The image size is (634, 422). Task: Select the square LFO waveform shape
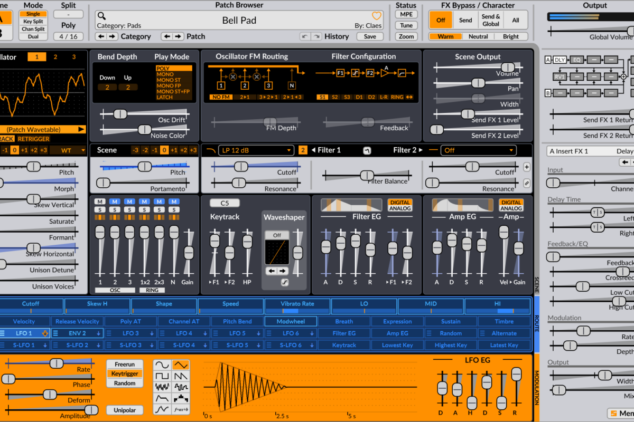point(162,376)
